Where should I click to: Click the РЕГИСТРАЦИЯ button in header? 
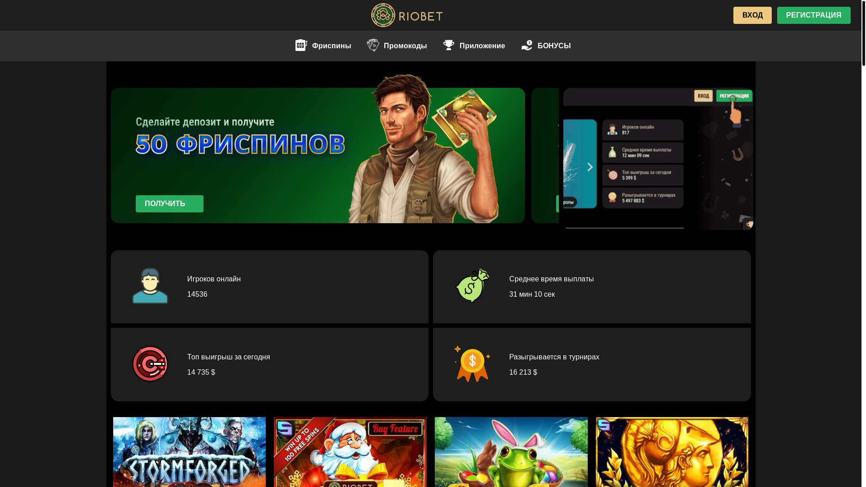(x=814, y=15)
